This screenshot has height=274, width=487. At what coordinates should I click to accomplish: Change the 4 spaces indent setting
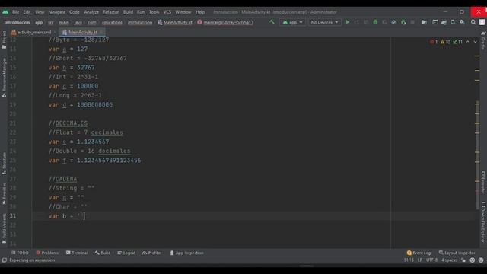pyautogui.click(x=449, y=260)
